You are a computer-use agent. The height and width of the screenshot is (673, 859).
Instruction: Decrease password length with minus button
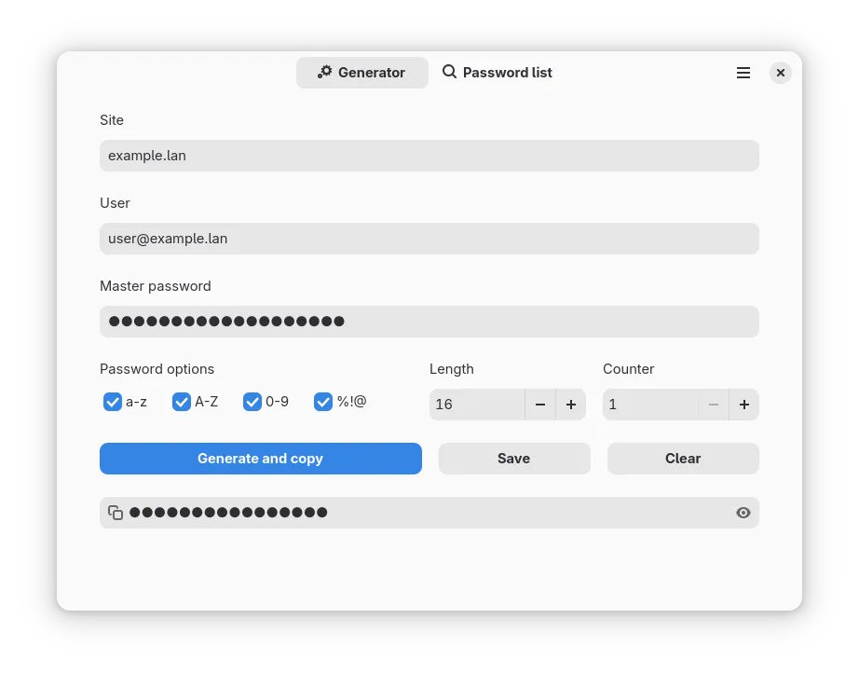(x=540, y=405)
